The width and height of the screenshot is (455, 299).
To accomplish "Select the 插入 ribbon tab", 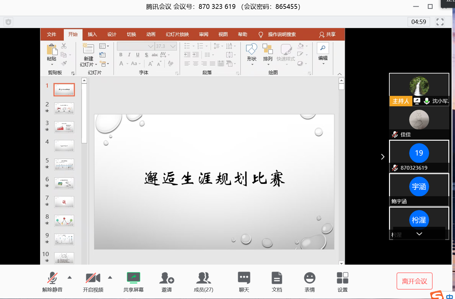I will pyautogui.click(x=92, y=34).
